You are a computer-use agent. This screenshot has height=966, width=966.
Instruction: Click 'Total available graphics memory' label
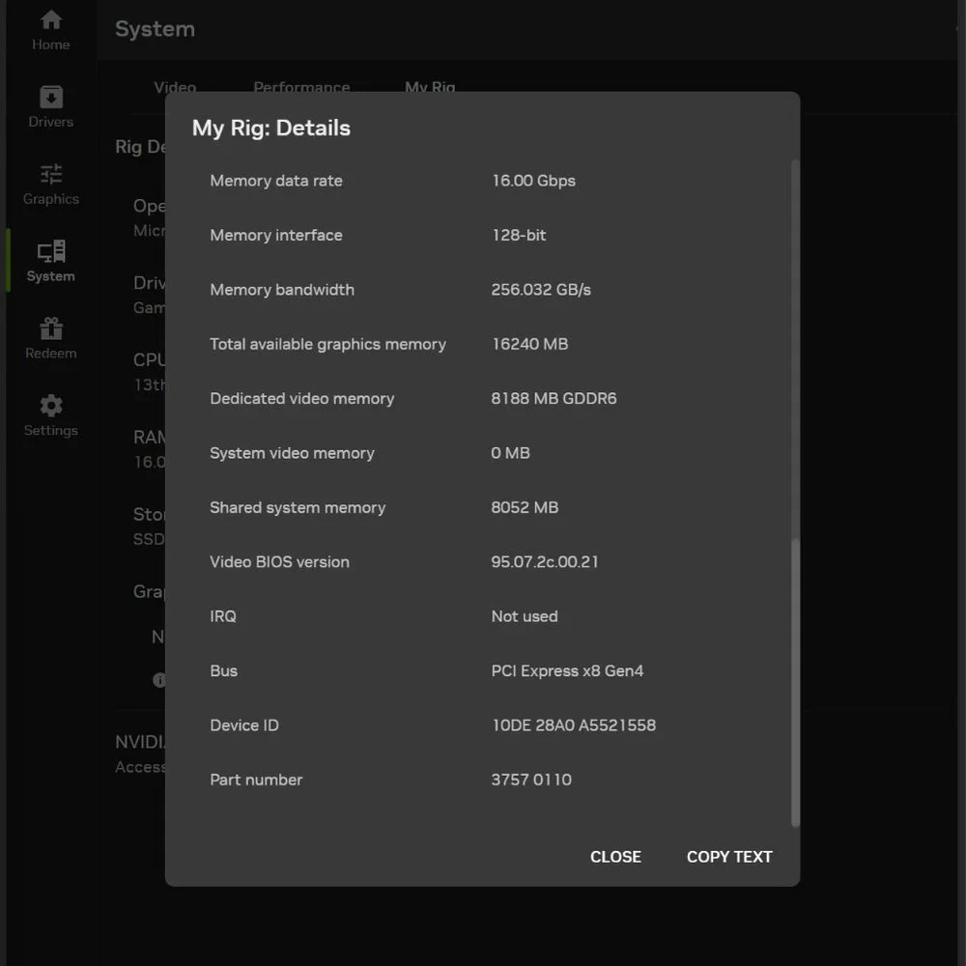point(327,344)
